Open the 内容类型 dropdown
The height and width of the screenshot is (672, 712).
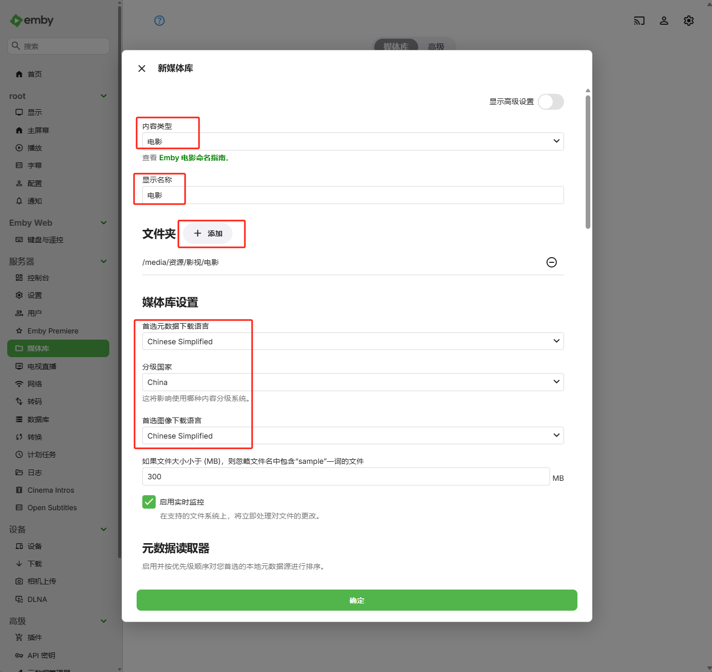click(352, 141)
